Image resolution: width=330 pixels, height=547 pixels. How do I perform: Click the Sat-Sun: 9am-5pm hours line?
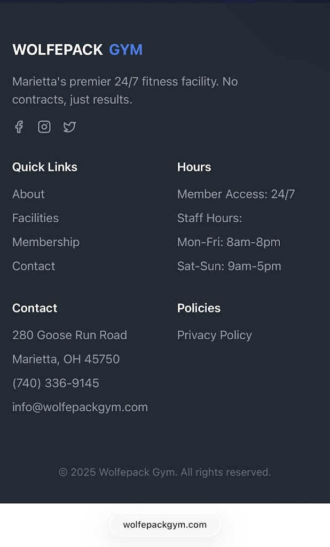click(x=229, y=266)
